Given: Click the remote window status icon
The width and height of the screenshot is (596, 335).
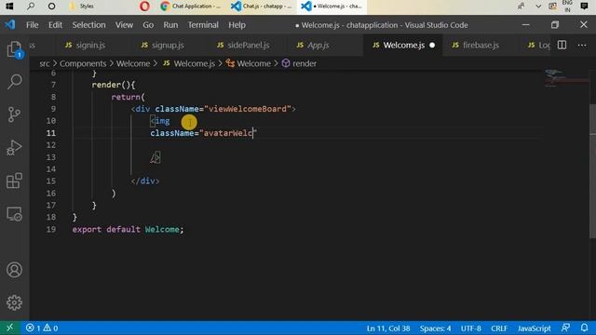Looking at the screenshot, I should click(x=10, y=328).
